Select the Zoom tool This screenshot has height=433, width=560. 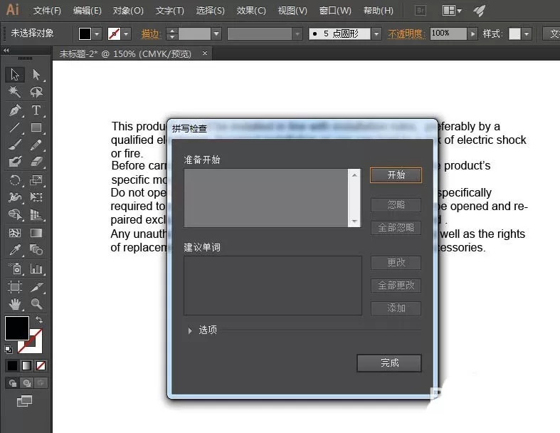(36, 304)
